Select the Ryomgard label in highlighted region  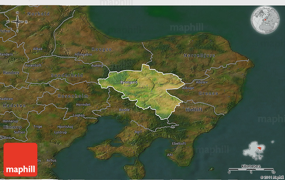pos(129,82)
